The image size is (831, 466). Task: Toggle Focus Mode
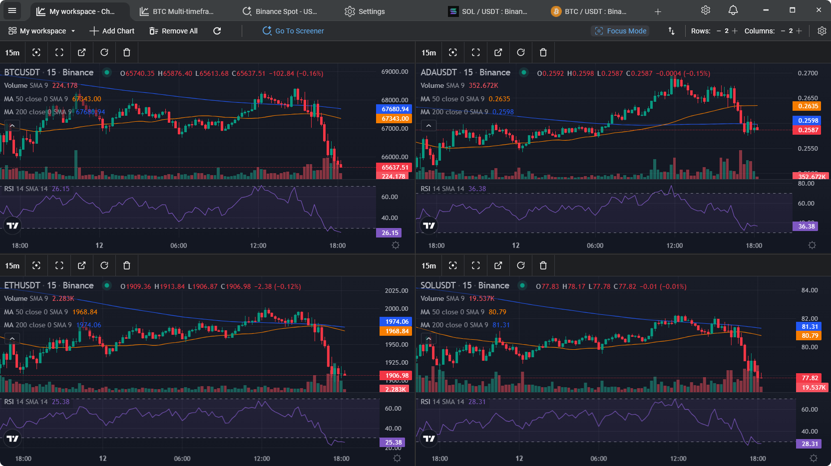tap(620, 30)
